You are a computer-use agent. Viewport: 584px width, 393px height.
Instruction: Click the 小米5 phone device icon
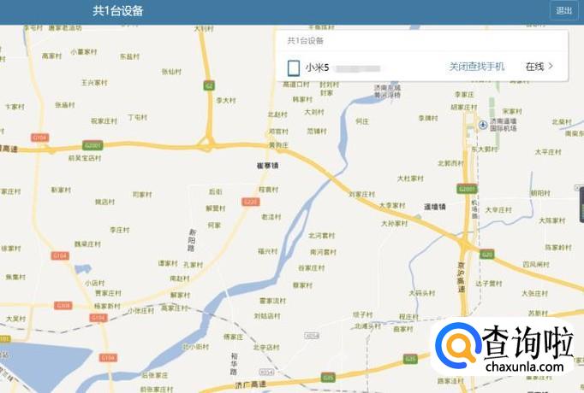pyautogui.click(x=294, y=68)
